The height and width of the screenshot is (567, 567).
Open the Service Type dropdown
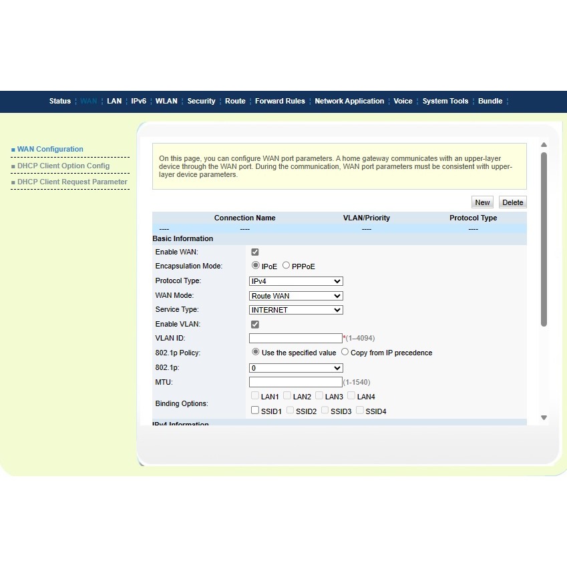point(296,310)
